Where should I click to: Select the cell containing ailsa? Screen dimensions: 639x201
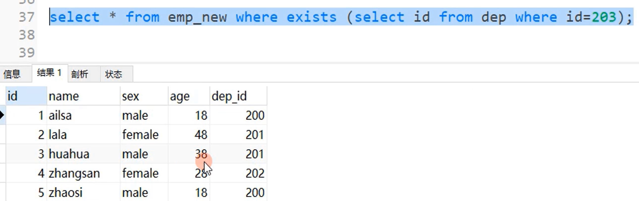(83, 115)
